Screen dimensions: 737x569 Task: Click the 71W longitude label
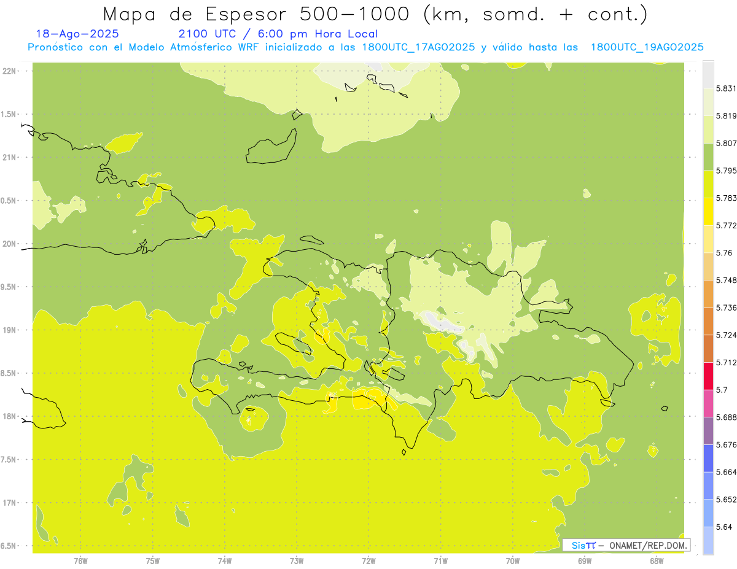click(x=440, y=561)
